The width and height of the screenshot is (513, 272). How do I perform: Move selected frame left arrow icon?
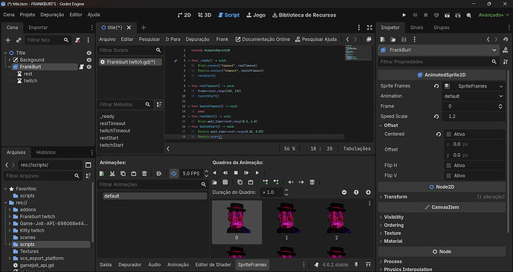[x=291, y=182]
